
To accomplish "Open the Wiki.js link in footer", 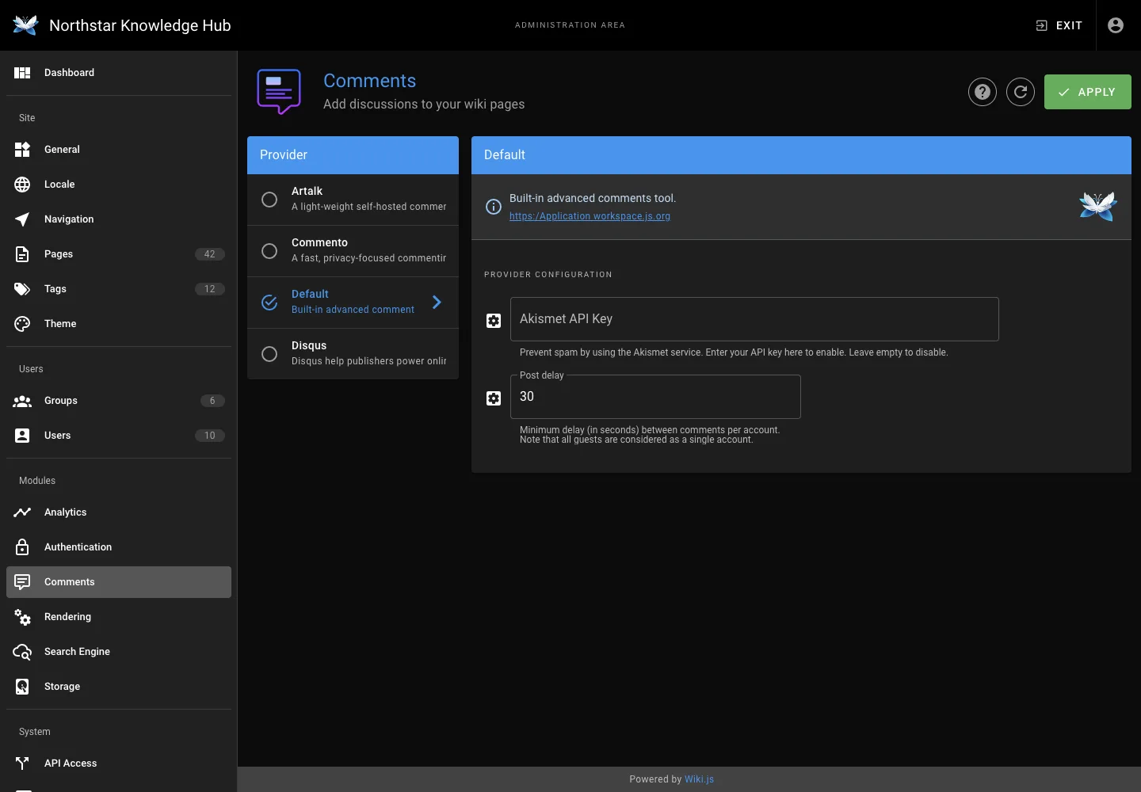I will (x=699, y=779).
